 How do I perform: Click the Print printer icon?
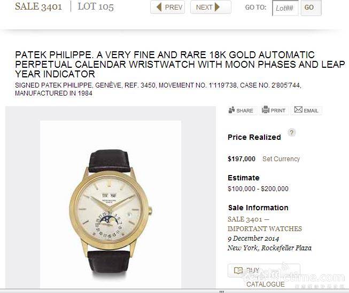[x=266, y=109]
